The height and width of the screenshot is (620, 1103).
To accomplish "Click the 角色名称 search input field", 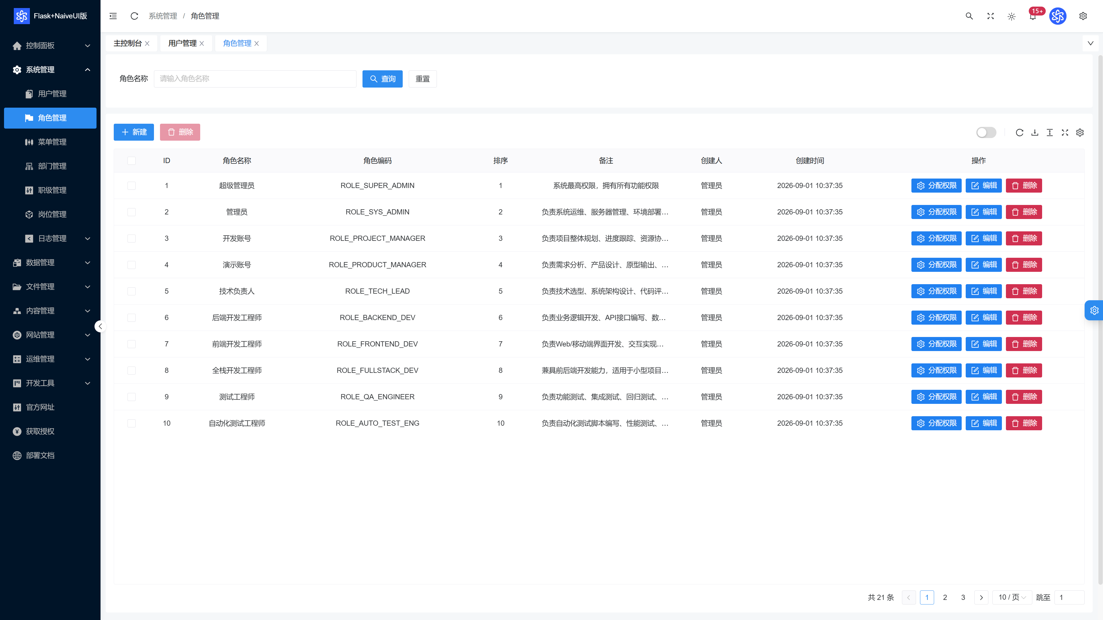I will [255, 79].
